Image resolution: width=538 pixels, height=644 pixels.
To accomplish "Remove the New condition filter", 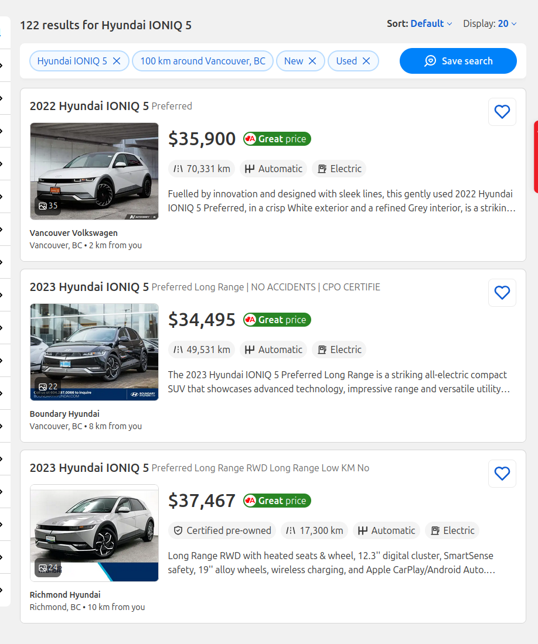I will pyautogui.click(x=312, y=61).
